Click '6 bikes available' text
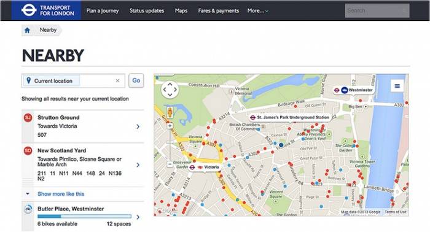The image size is (430, 232). pos(57,224)
